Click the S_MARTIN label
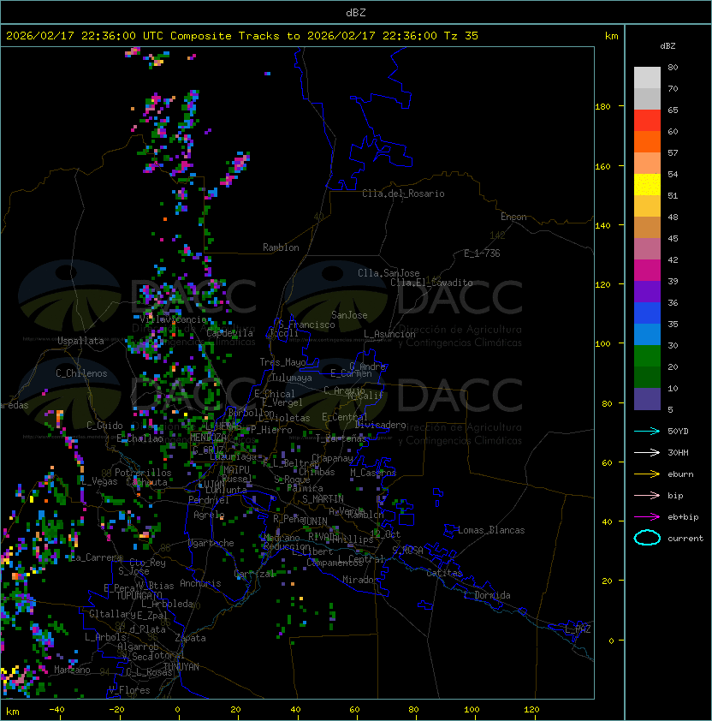This screenshot has height=721, width=712. (x=323, y=499)
